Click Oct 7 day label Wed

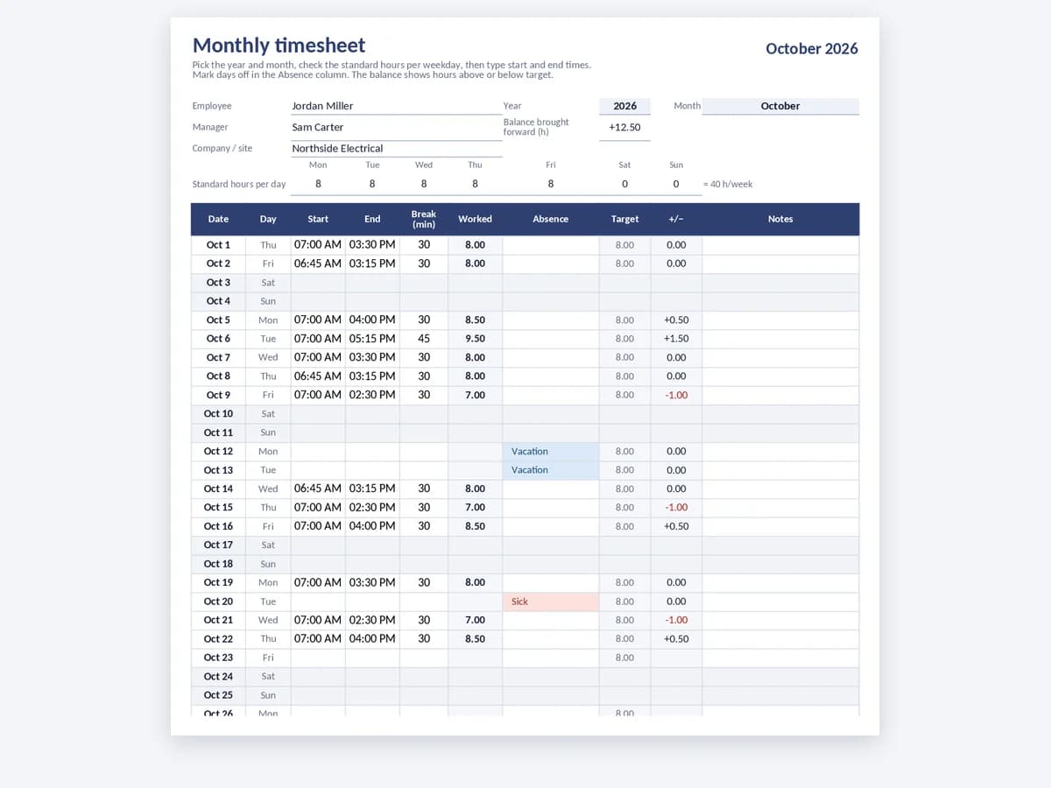pos(268,357)
